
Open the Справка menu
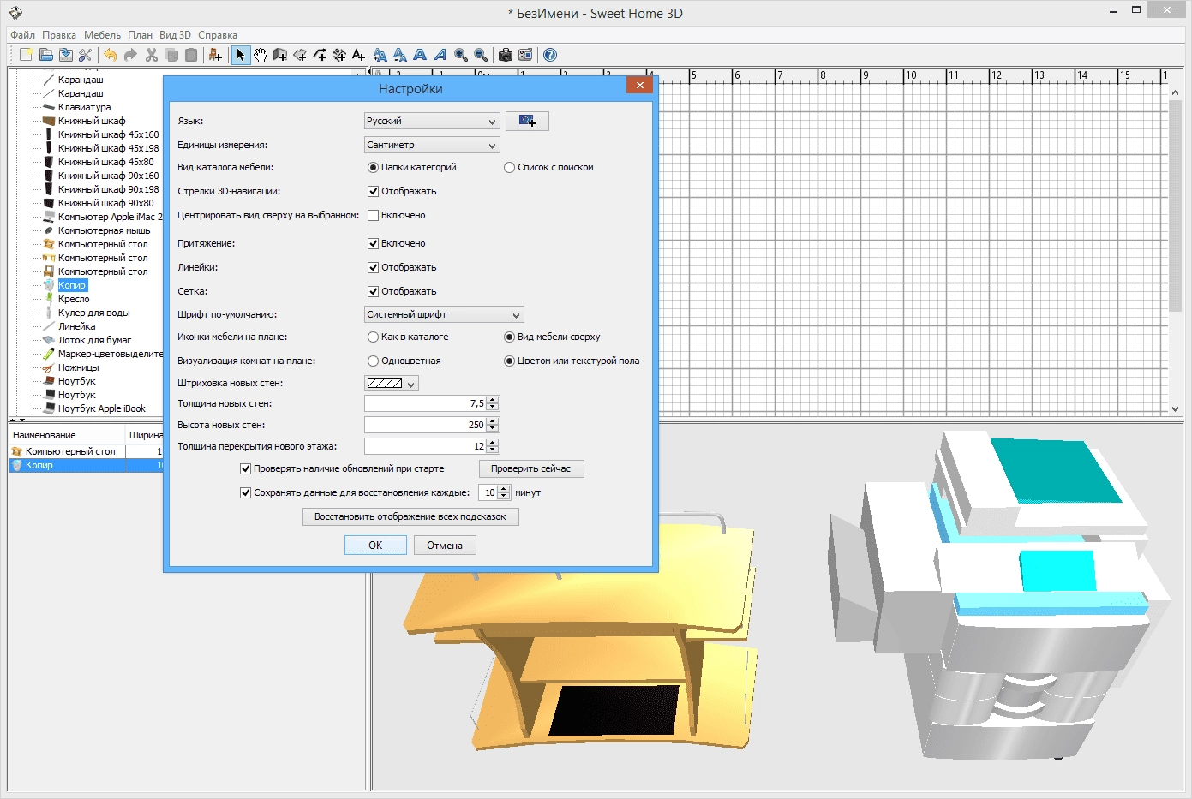pos(218,35)
